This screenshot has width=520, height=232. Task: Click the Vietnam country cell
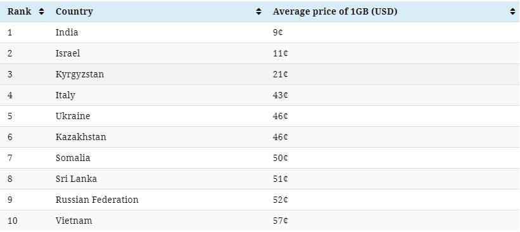(73, 221)
